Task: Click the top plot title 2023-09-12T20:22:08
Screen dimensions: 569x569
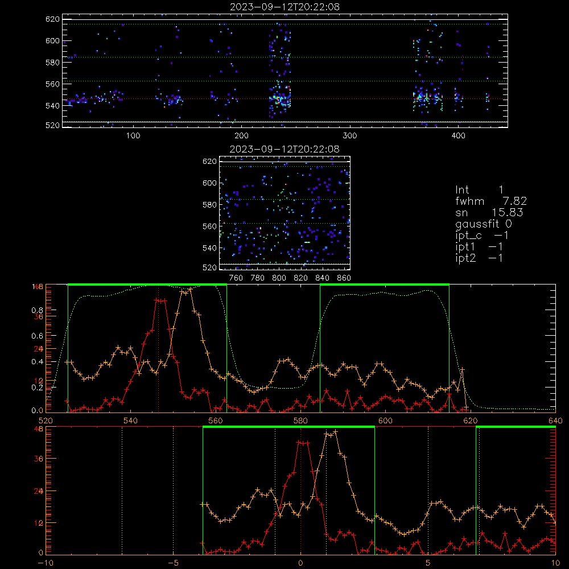Action: click(284, 7)
